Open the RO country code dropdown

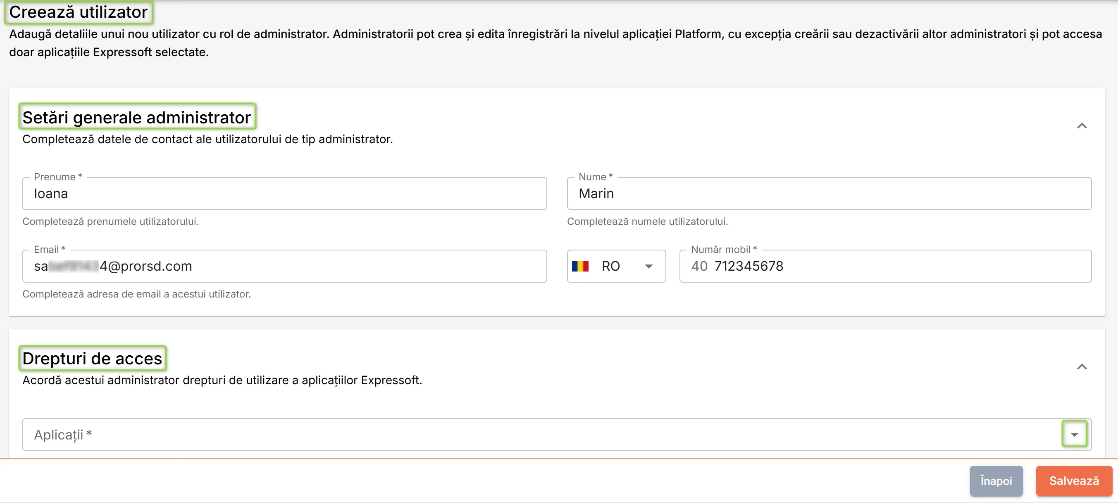click(616, 266)
